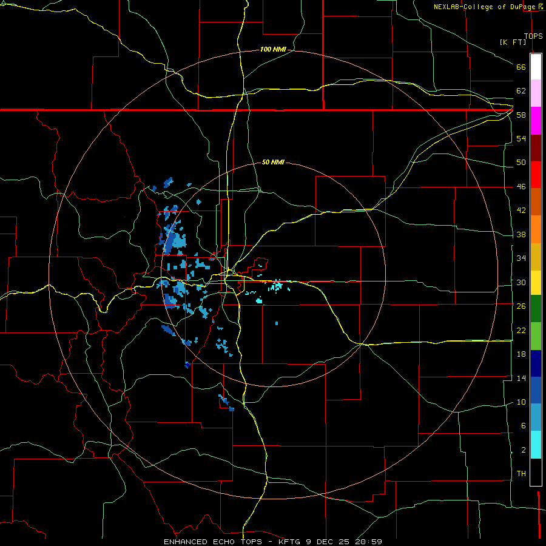Click the '2' scale value
The height and width of the screenshot is (546, 546).
click(524, 450)
